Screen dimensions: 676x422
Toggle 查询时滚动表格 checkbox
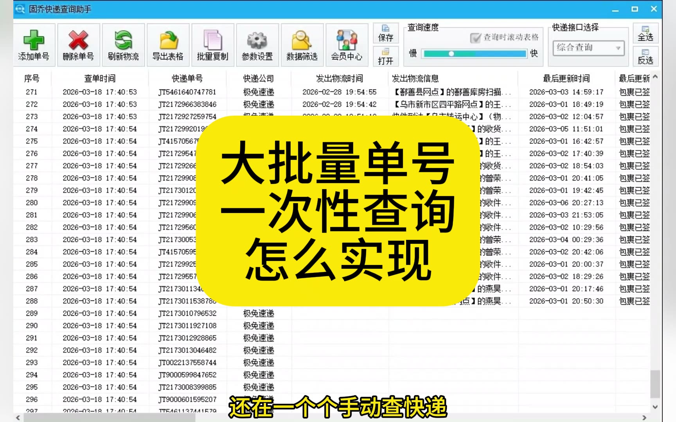(475, 38)
